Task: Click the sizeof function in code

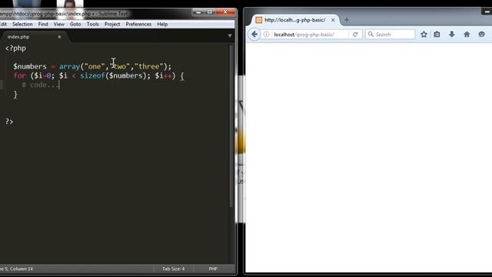Action: pyautogui.click(x=92, y=75)
